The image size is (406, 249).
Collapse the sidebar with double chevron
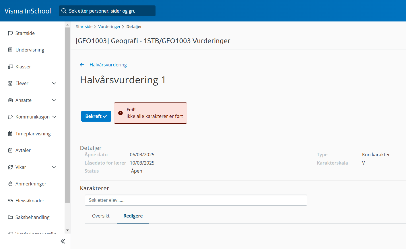point(63,241)
